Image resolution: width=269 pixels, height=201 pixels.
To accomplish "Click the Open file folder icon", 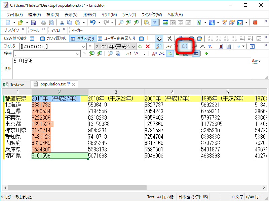I will [x=21, y=22].
